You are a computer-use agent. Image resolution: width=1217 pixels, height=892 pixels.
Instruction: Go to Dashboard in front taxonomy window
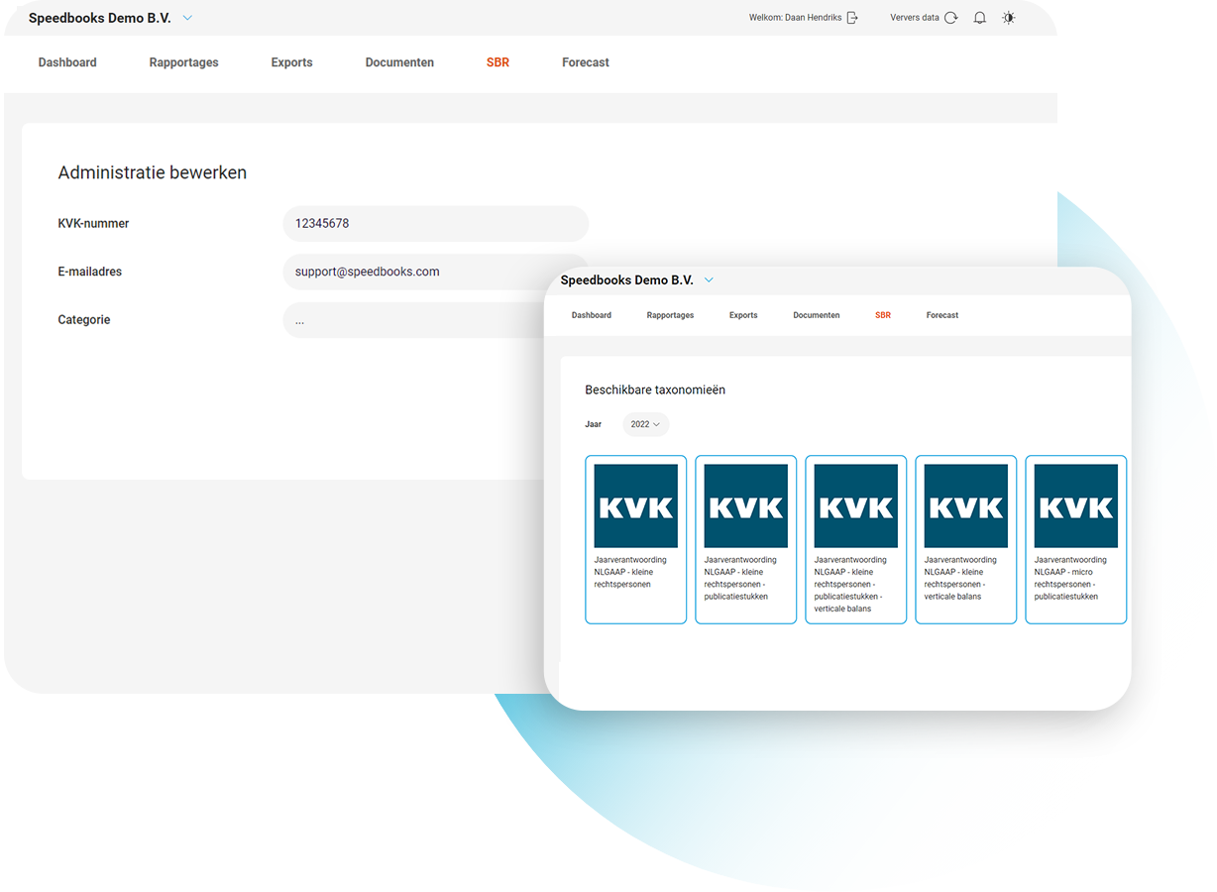[592, 315]
